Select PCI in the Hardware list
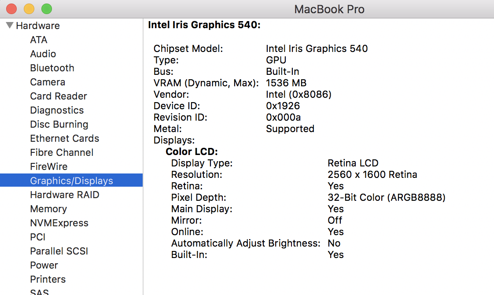This screenshot has height=295, width=494. 37,237
